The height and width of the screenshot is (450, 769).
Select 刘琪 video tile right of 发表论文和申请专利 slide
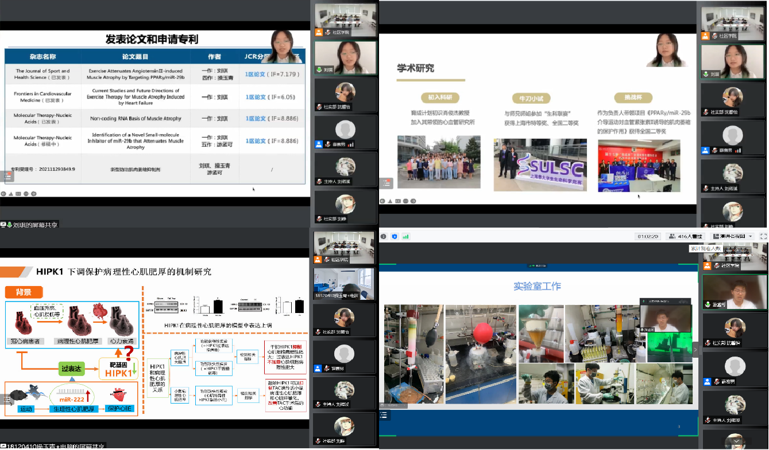point(345,57)
